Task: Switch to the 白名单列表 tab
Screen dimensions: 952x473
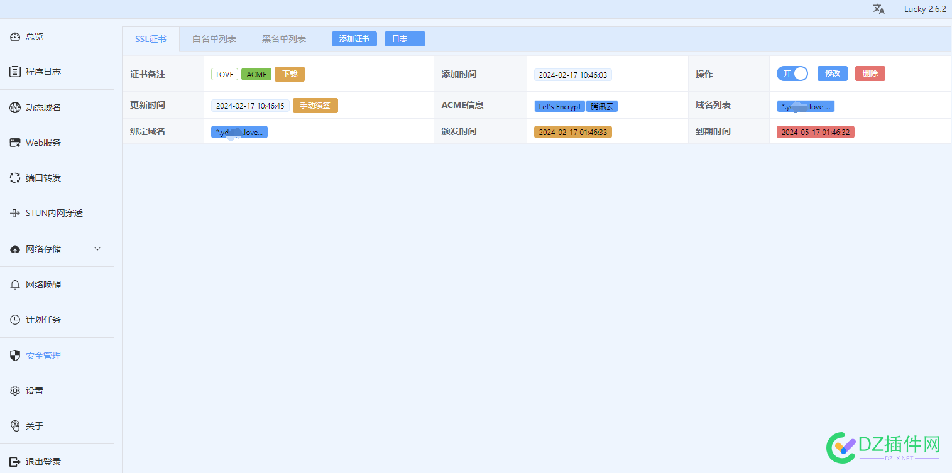Action: point(214,39)
